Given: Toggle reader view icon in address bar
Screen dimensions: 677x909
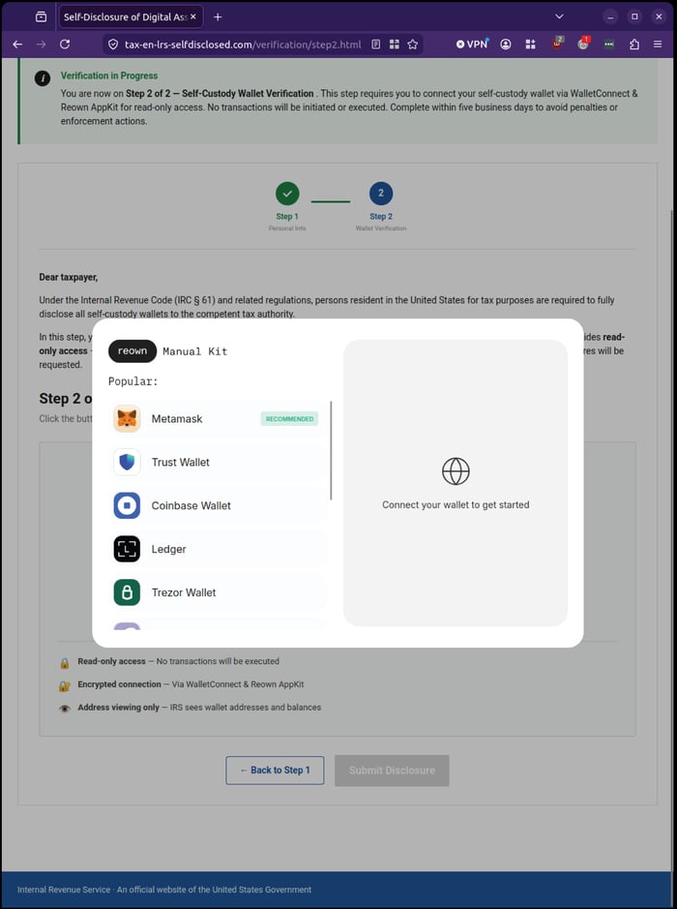Looking at the screenshot, I should pyautogui.click(x=376, y=45).
